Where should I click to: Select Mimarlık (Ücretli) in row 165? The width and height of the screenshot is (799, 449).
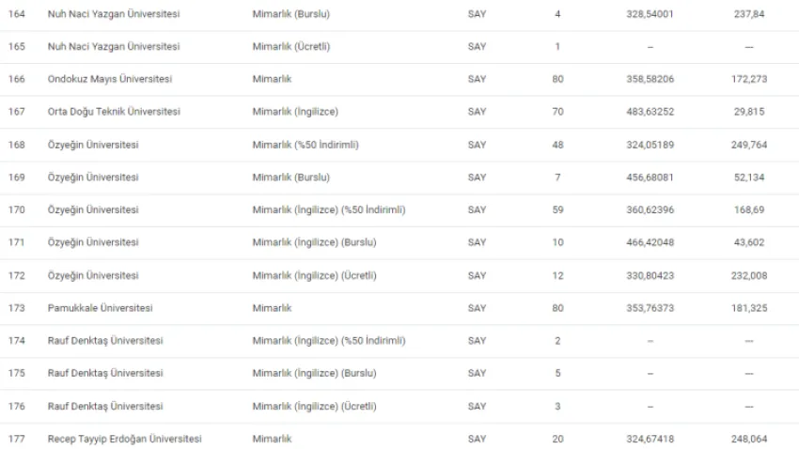(291, 46)
